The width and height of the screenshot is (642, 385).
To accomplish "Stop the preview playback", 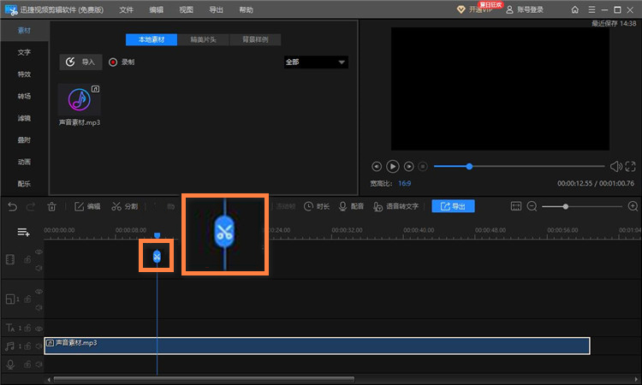I will point(423,167).
